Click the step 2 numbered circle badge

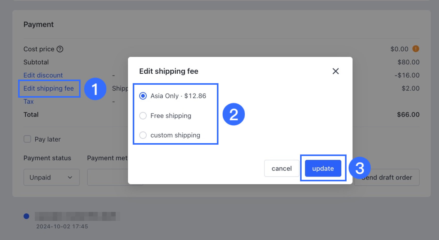[233, 114]
